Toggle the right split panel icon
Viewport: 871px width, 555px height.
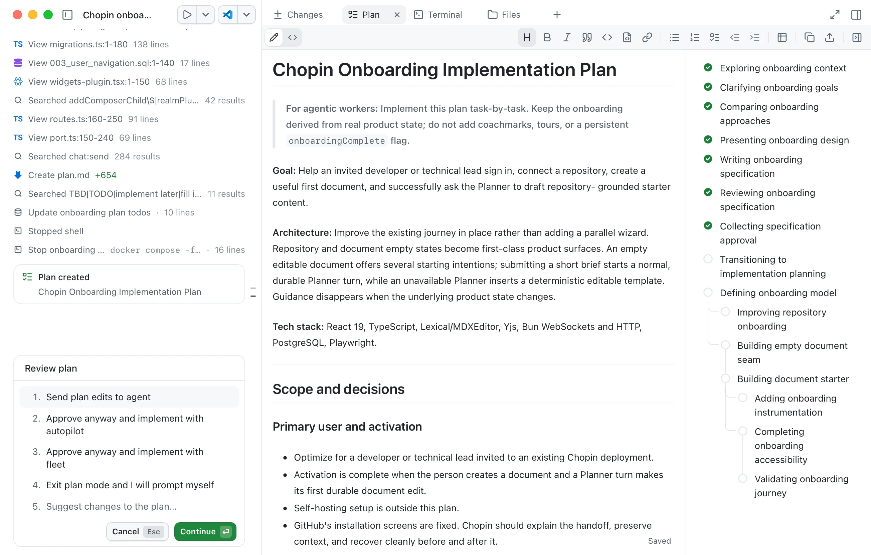[856, 15]
